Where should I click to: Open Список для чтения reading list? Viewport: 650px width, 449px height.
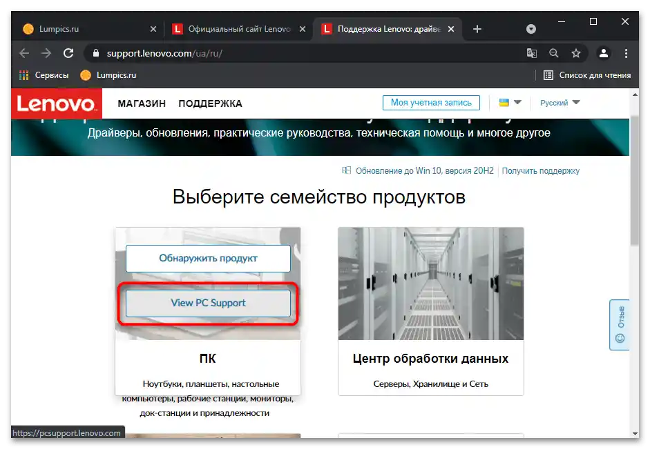tap(587, 75)
